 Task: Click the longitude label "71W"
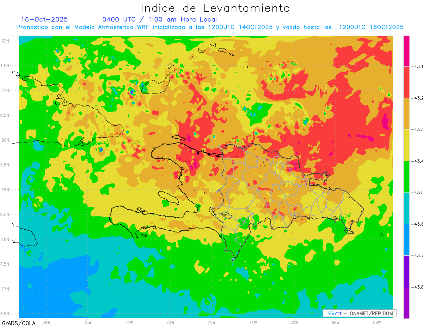253,322
